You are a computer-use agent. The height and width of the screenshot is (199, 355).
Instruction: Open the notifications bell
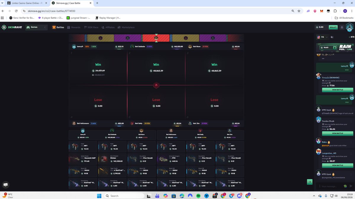click(x=342, y=27)
